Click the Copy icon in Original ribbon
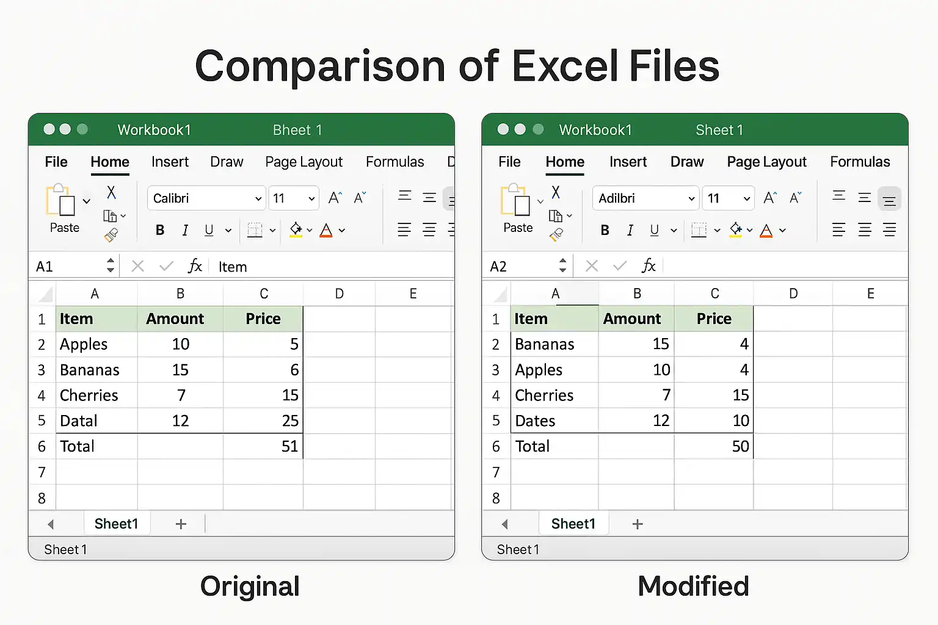 [x=110, y=216]
